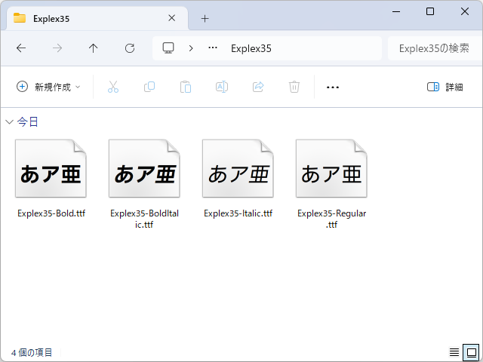Navigate back with the left arrow
Viewport: 483px width, 362px height.
[21, 48]
